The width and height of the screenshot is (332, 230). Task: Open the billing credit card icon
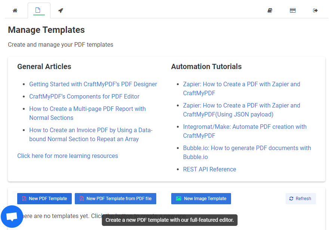293,10
